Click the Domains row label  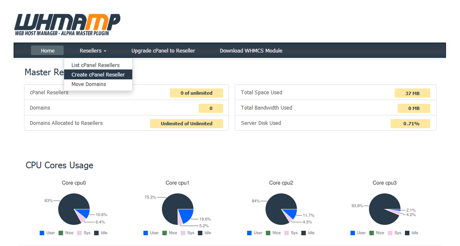point(40,108)
